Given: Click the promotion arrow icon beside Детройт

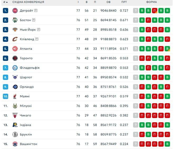Looking at the screenshot, I should pyautogui.click(x=36, y=11).
